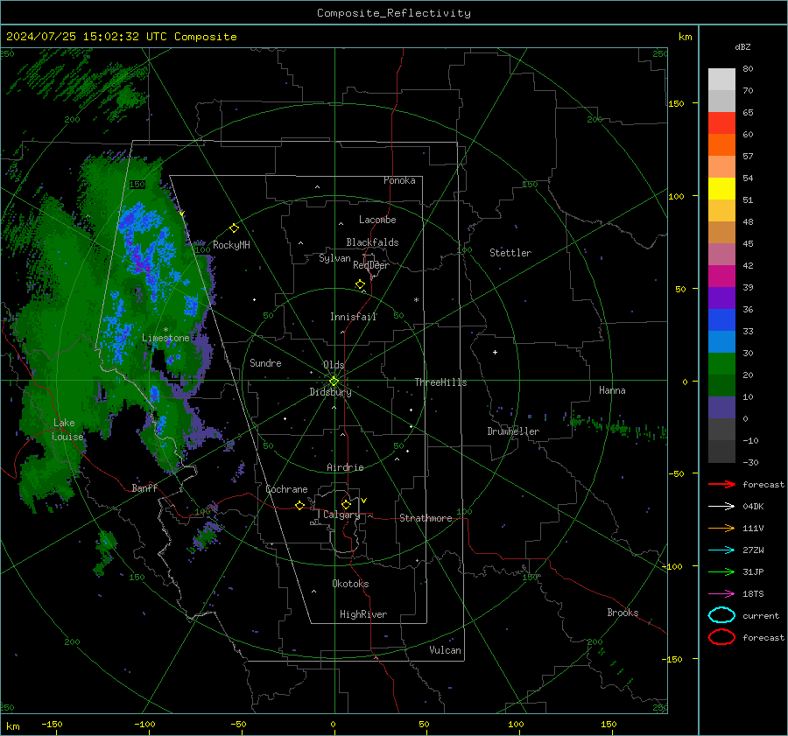
Task: Click the ThreeHills label
Action: coord(440,382)
